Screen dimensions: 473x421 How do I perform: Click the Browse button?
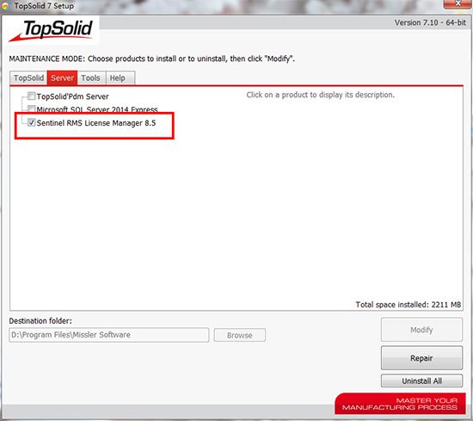(240, 335)
